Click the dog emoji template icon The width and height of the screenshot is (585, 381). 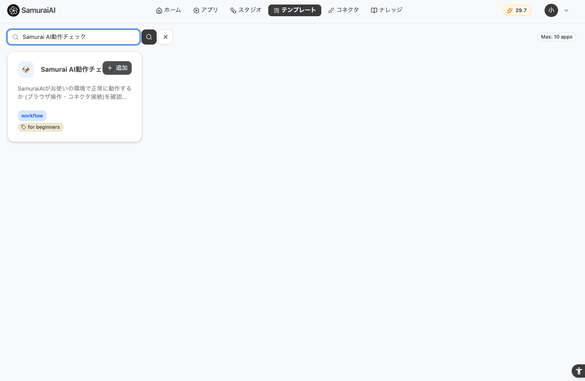point(26,69)
